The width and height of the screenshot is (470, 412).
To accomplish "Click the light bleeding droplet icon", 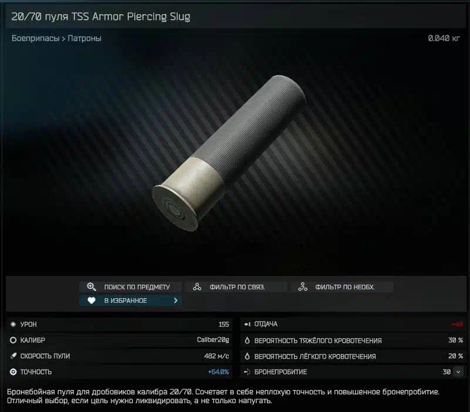I will pyautogui.click(x=247, y=356).
